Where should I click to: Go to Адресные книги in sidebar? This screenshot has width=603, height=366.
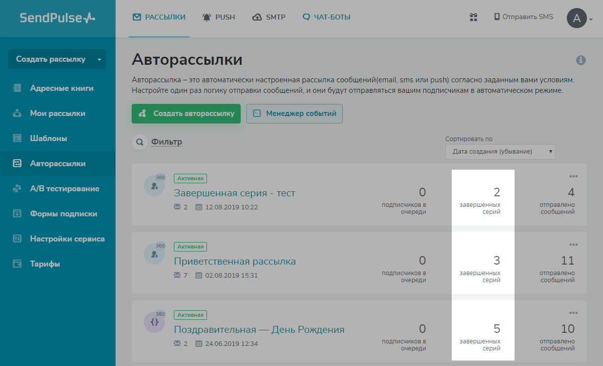point(61,88)
